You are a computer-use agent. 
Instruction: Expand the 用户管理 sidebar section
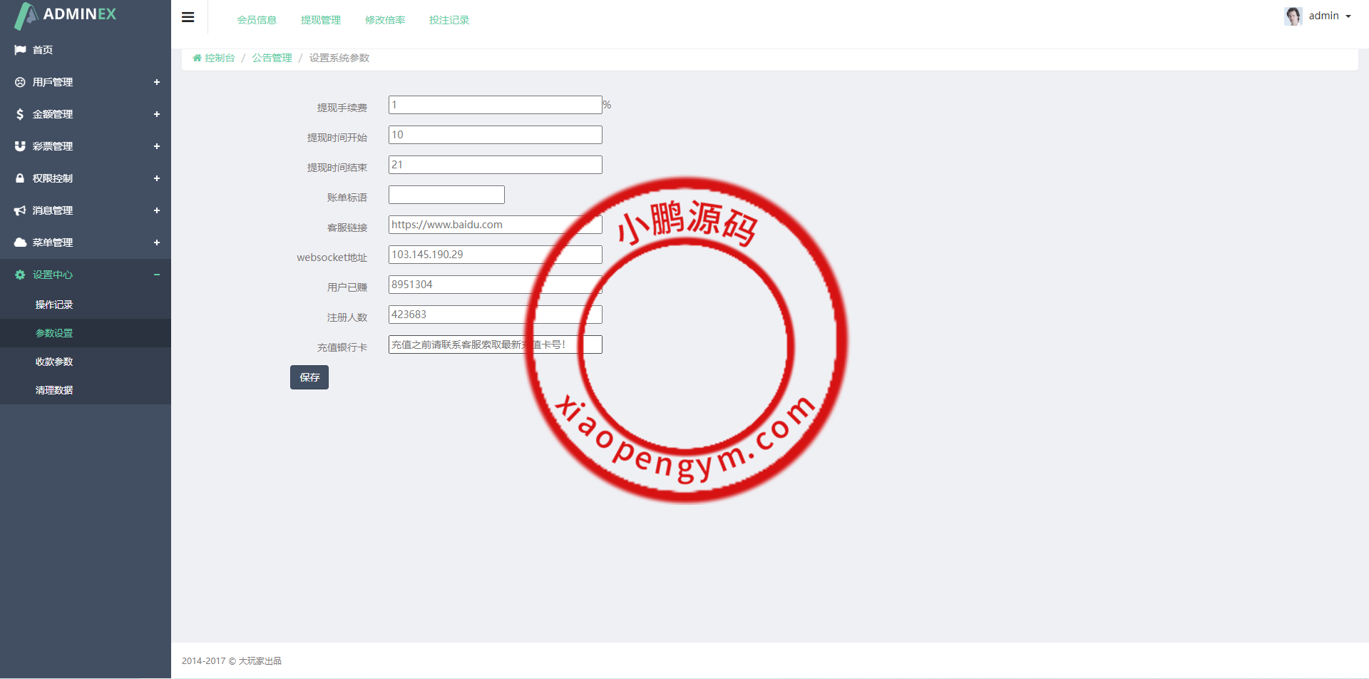click(156, 82)
